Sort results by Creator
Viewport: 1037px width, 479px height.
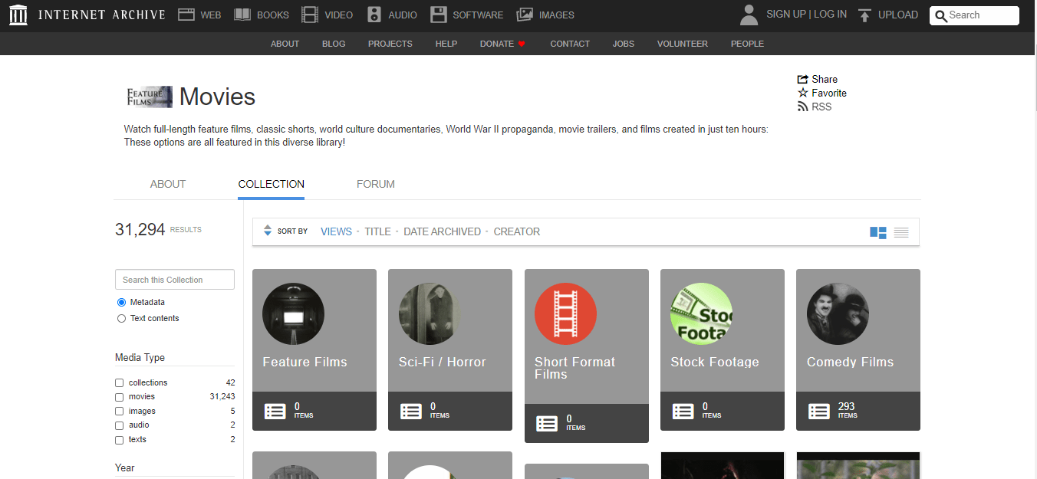tap(517, 231)
